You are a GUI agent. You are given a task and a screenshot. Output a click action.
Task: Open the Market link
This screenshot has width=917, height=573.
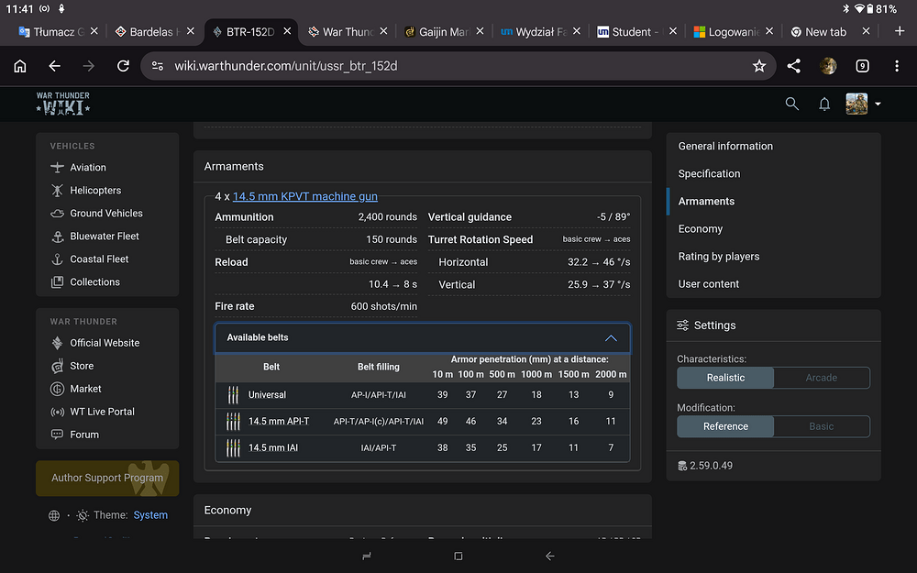(76, 389)
